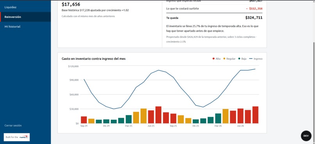The width and height of the screenshot is (315, 144).
Task: Click 'Calculado con el mismo mes' note
Action: pyautogui.click(x=88, y=16)
